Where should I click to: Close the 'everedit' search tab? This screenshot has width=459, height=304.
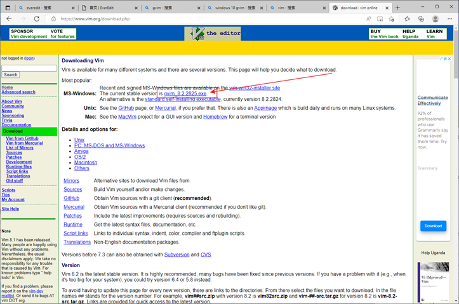(x=73, y=8)
